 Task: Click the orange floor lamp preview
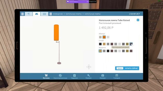pos(58,44)
